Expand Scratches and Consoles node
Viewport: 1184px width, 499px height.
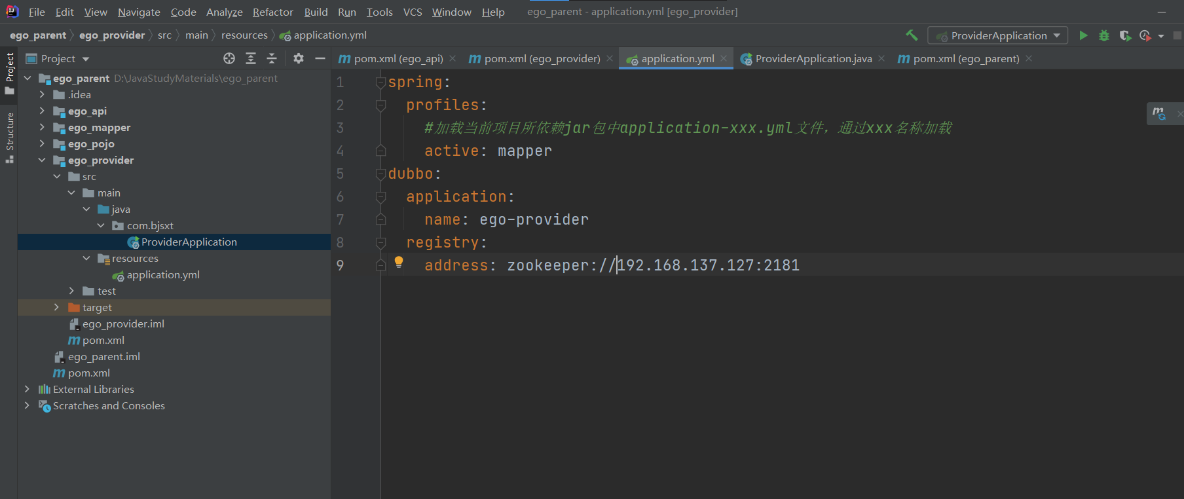(x=27, y=405)
